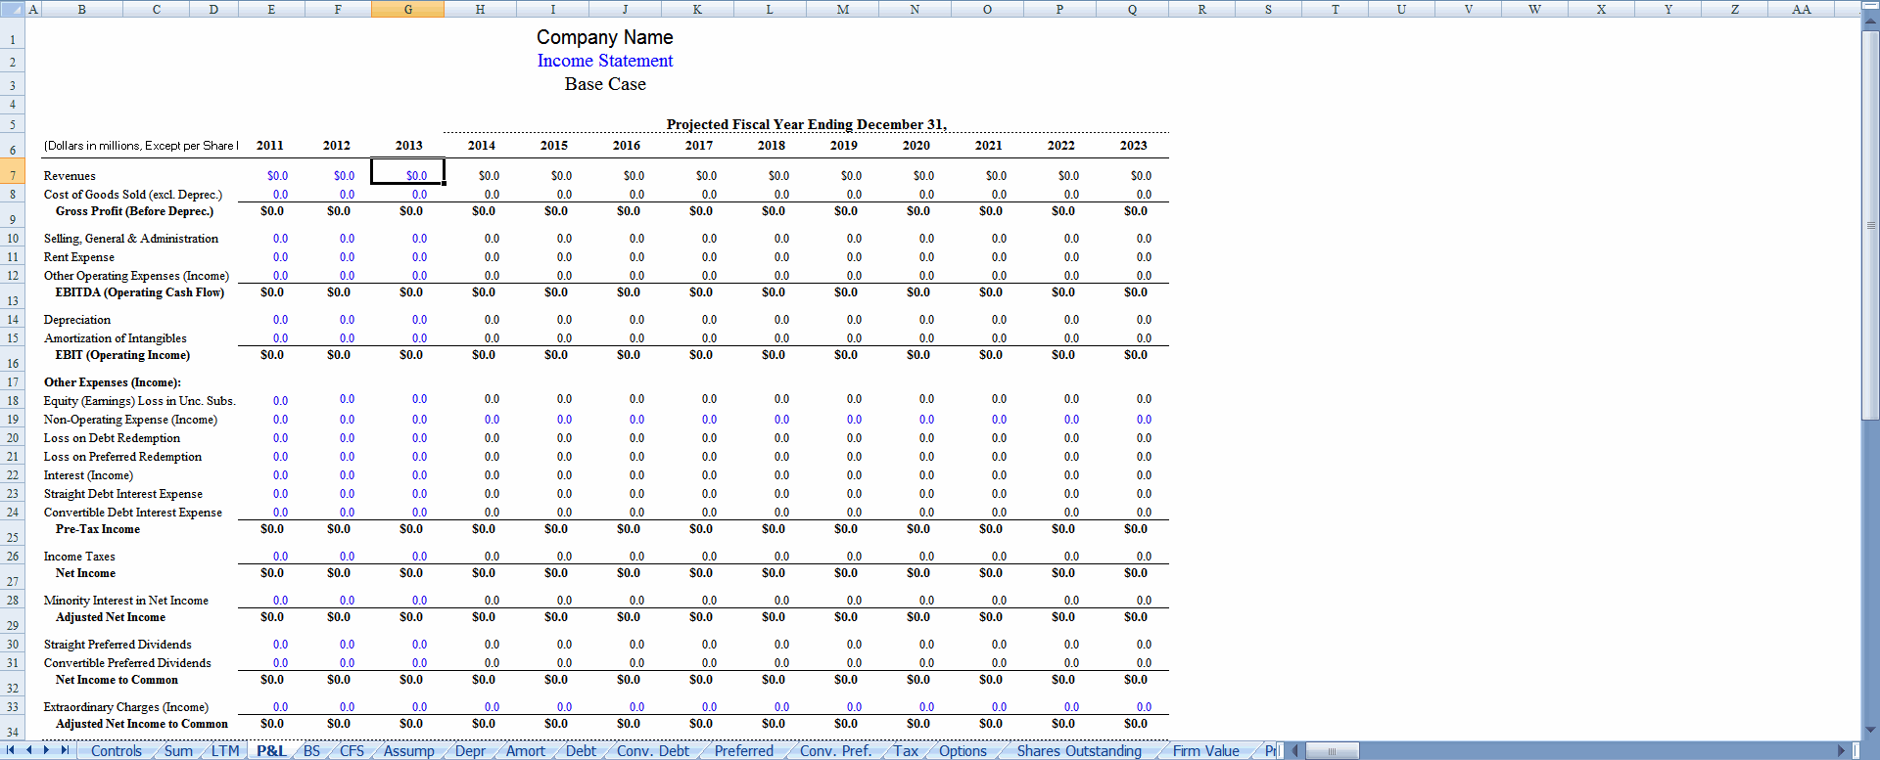The width and height of the screenshot is (1880, 760).
Task: Open the Tax sheet tab
Action: [906, 751]
